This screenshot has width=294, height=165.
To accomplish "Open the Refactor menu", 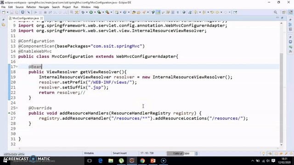I will (x=31, y=7).
